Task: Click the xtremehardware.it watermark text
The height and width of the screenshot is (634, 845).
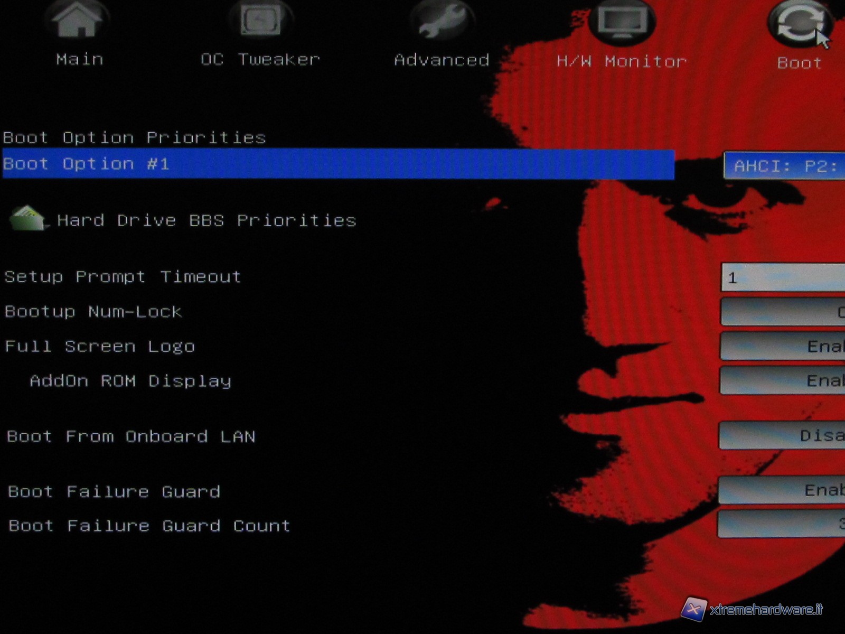Action: (x=766, y=610)
